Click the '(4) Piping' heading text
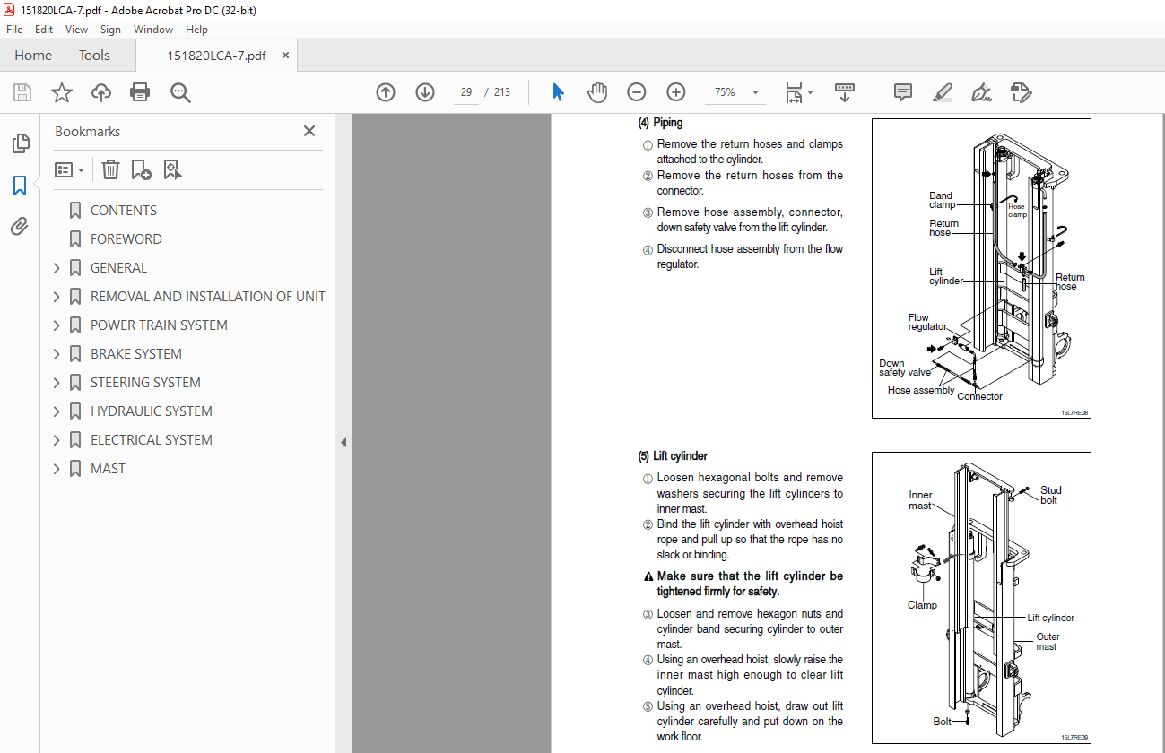 (660, 123)
